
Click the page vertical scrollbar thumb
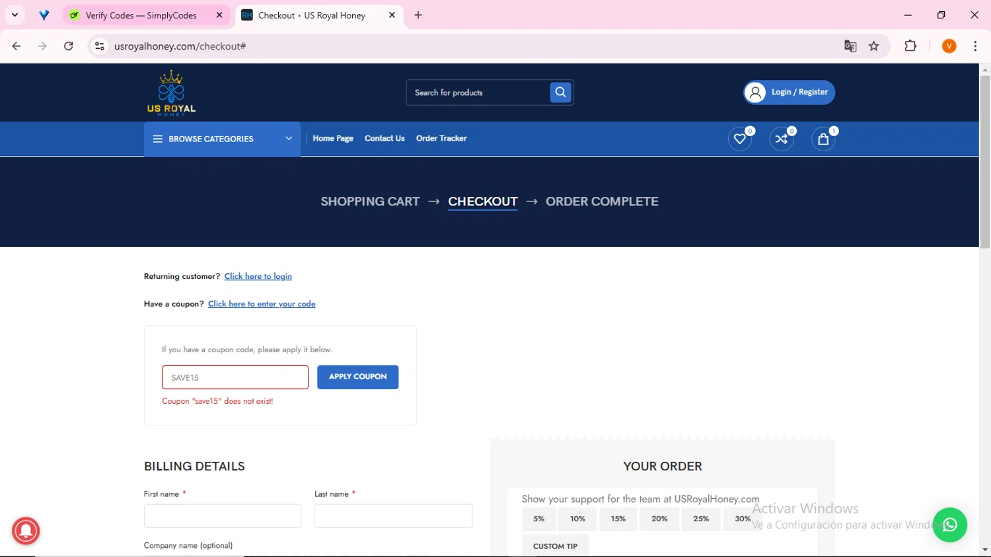(985, 162)
